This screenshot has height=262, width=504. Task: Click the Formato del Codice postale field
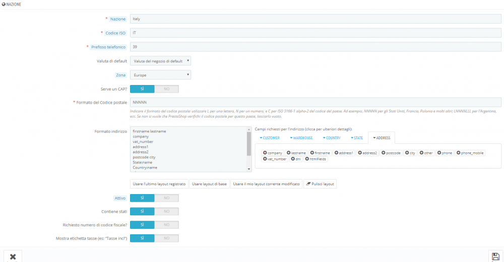(316, 102)
